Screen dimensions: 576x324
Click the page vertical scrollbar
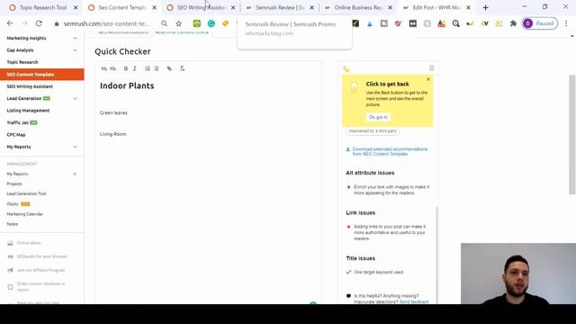click(x=572, y=134)
